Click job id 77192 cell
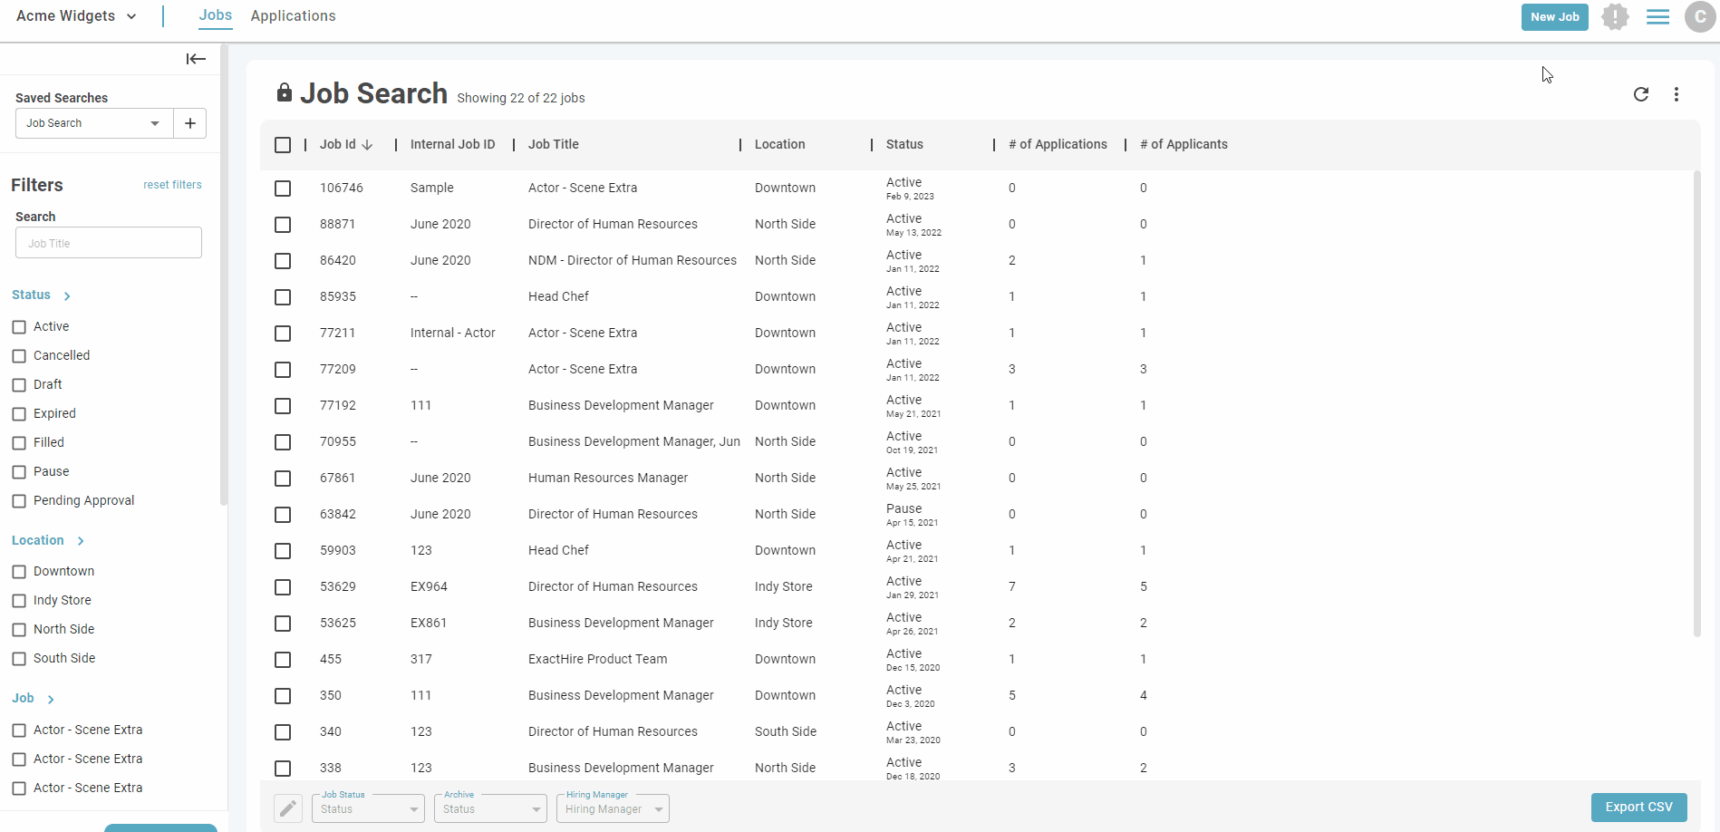 [337, 405]
